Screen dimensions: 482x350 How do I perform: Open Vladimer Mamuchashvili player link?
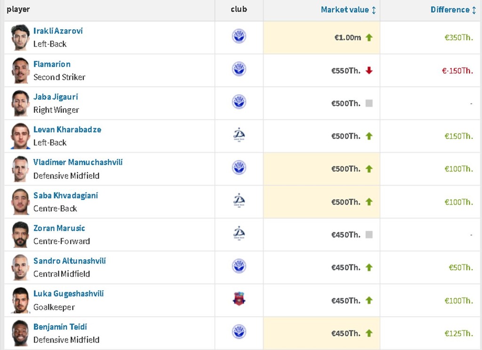(x=78, y=162)
